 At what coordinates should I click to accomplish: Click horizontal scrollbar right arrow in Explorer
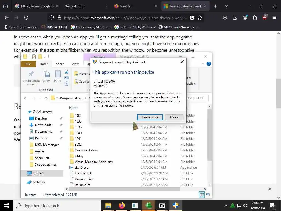coord(205,189)
